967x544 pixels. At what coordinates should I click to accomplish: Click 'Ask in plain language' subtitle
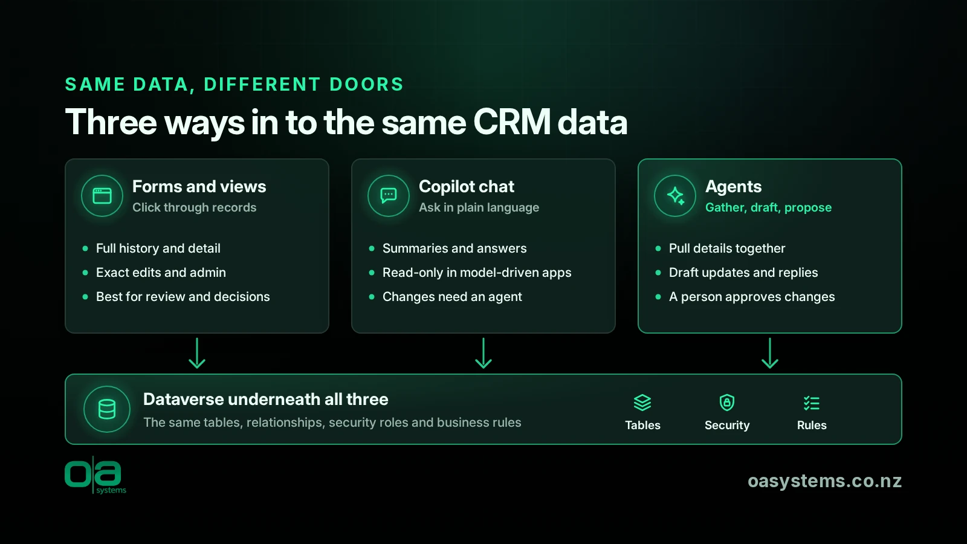479,207
